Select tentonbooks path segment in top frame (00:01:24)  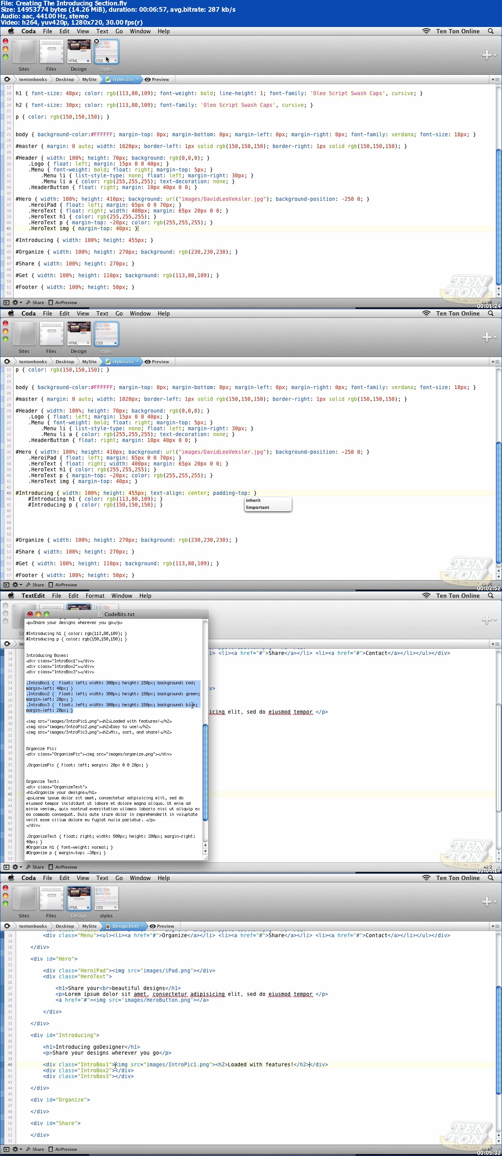[x=33, y=79]
